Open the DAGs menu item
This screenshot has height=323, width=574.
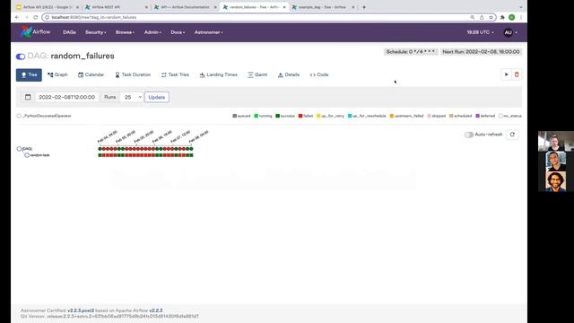(69, 32)
